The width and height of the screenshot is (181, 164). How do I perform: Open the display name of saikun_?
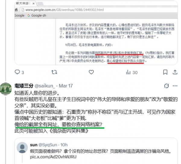pos(24,86)
